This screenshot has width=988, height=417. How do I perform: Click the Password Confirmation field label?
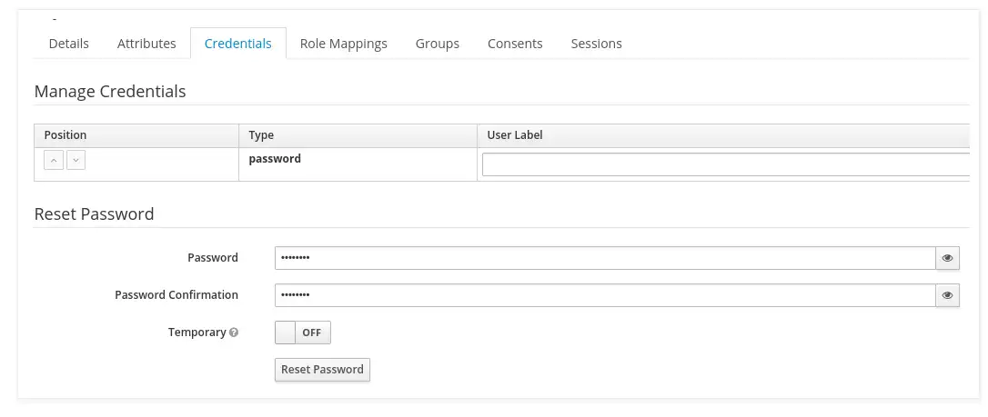click(176, 295)
